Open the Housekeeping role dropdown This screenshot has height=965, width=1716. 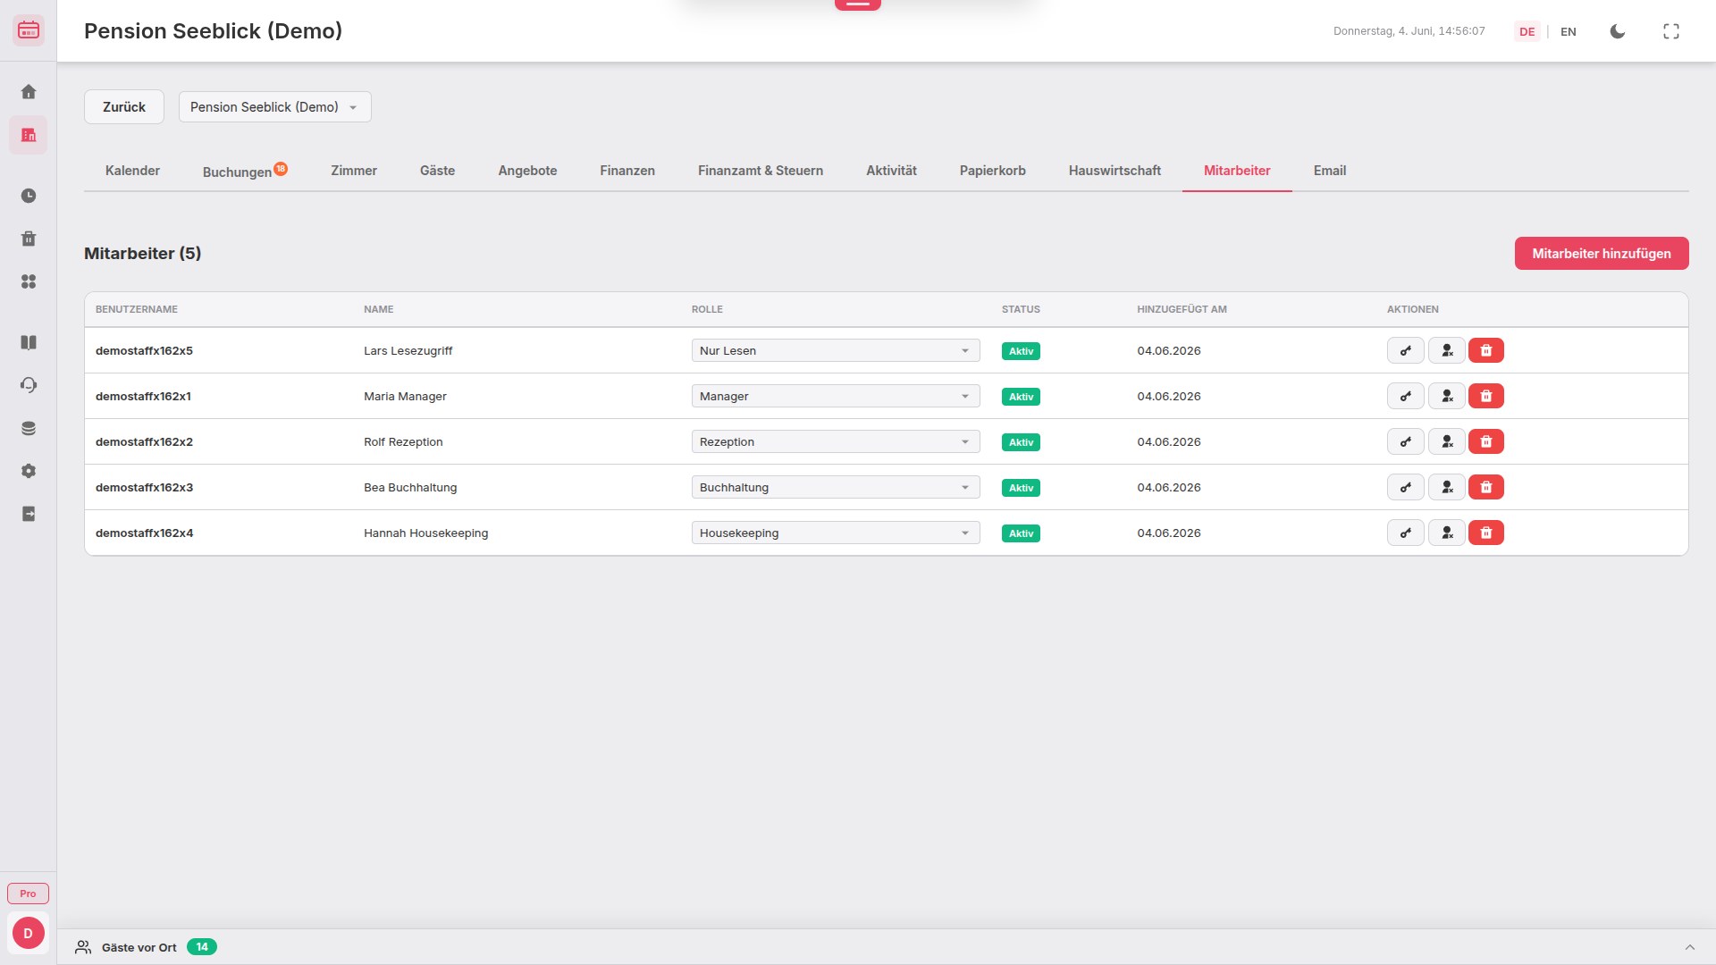pos(835,533)
